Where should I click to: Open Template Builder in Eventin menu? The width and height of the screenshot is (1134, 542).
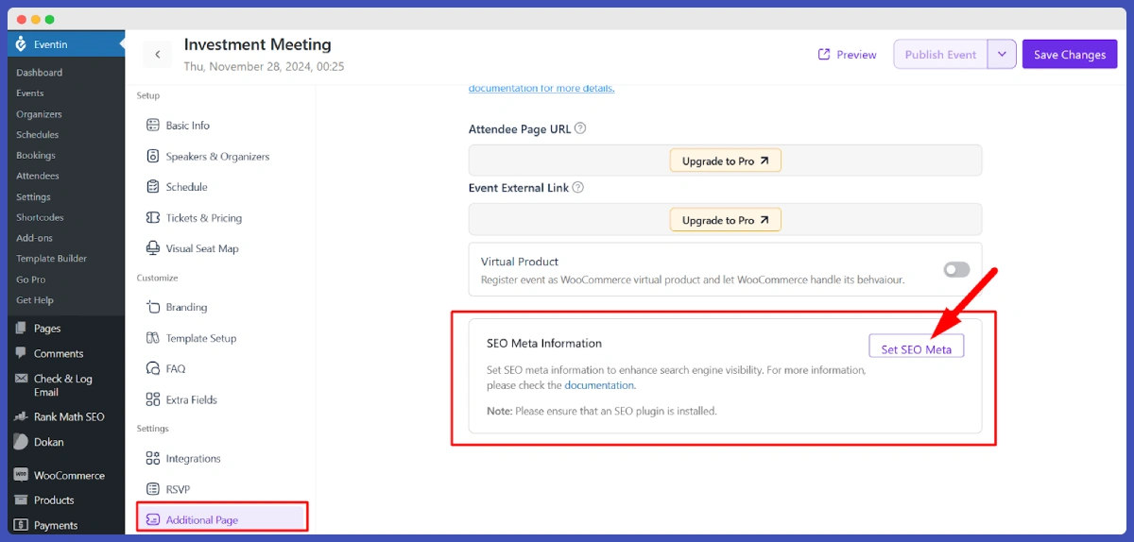[51, 259]
